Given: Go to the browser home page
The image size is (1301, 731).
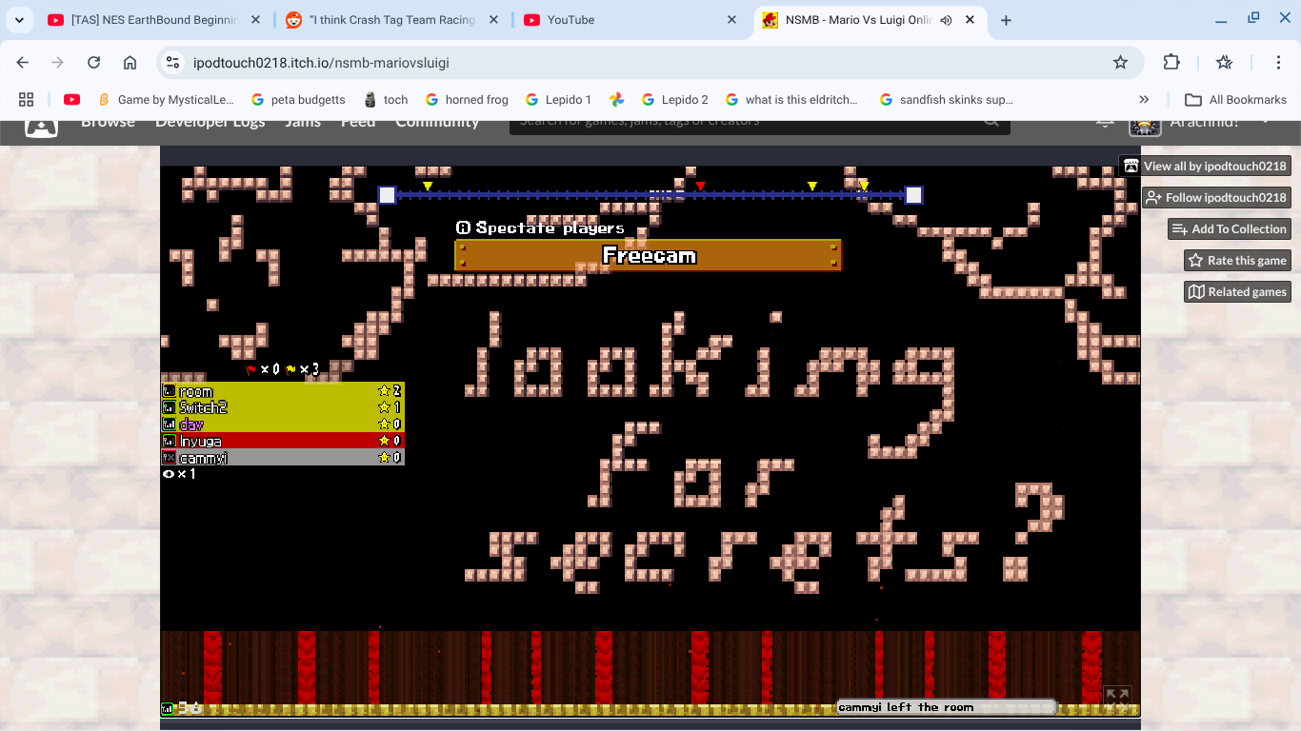Looking at the screenshot, I should tap(130, 63).
